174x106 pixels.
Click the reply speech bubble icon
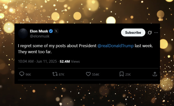point(22,74)
